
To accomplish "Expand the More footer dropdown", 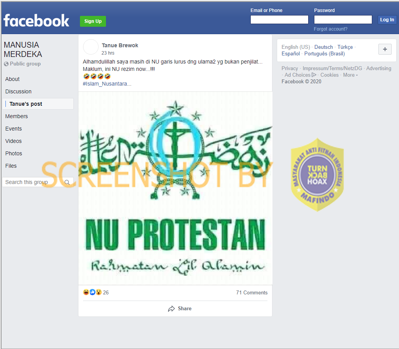I will click(x=350, y=75).
